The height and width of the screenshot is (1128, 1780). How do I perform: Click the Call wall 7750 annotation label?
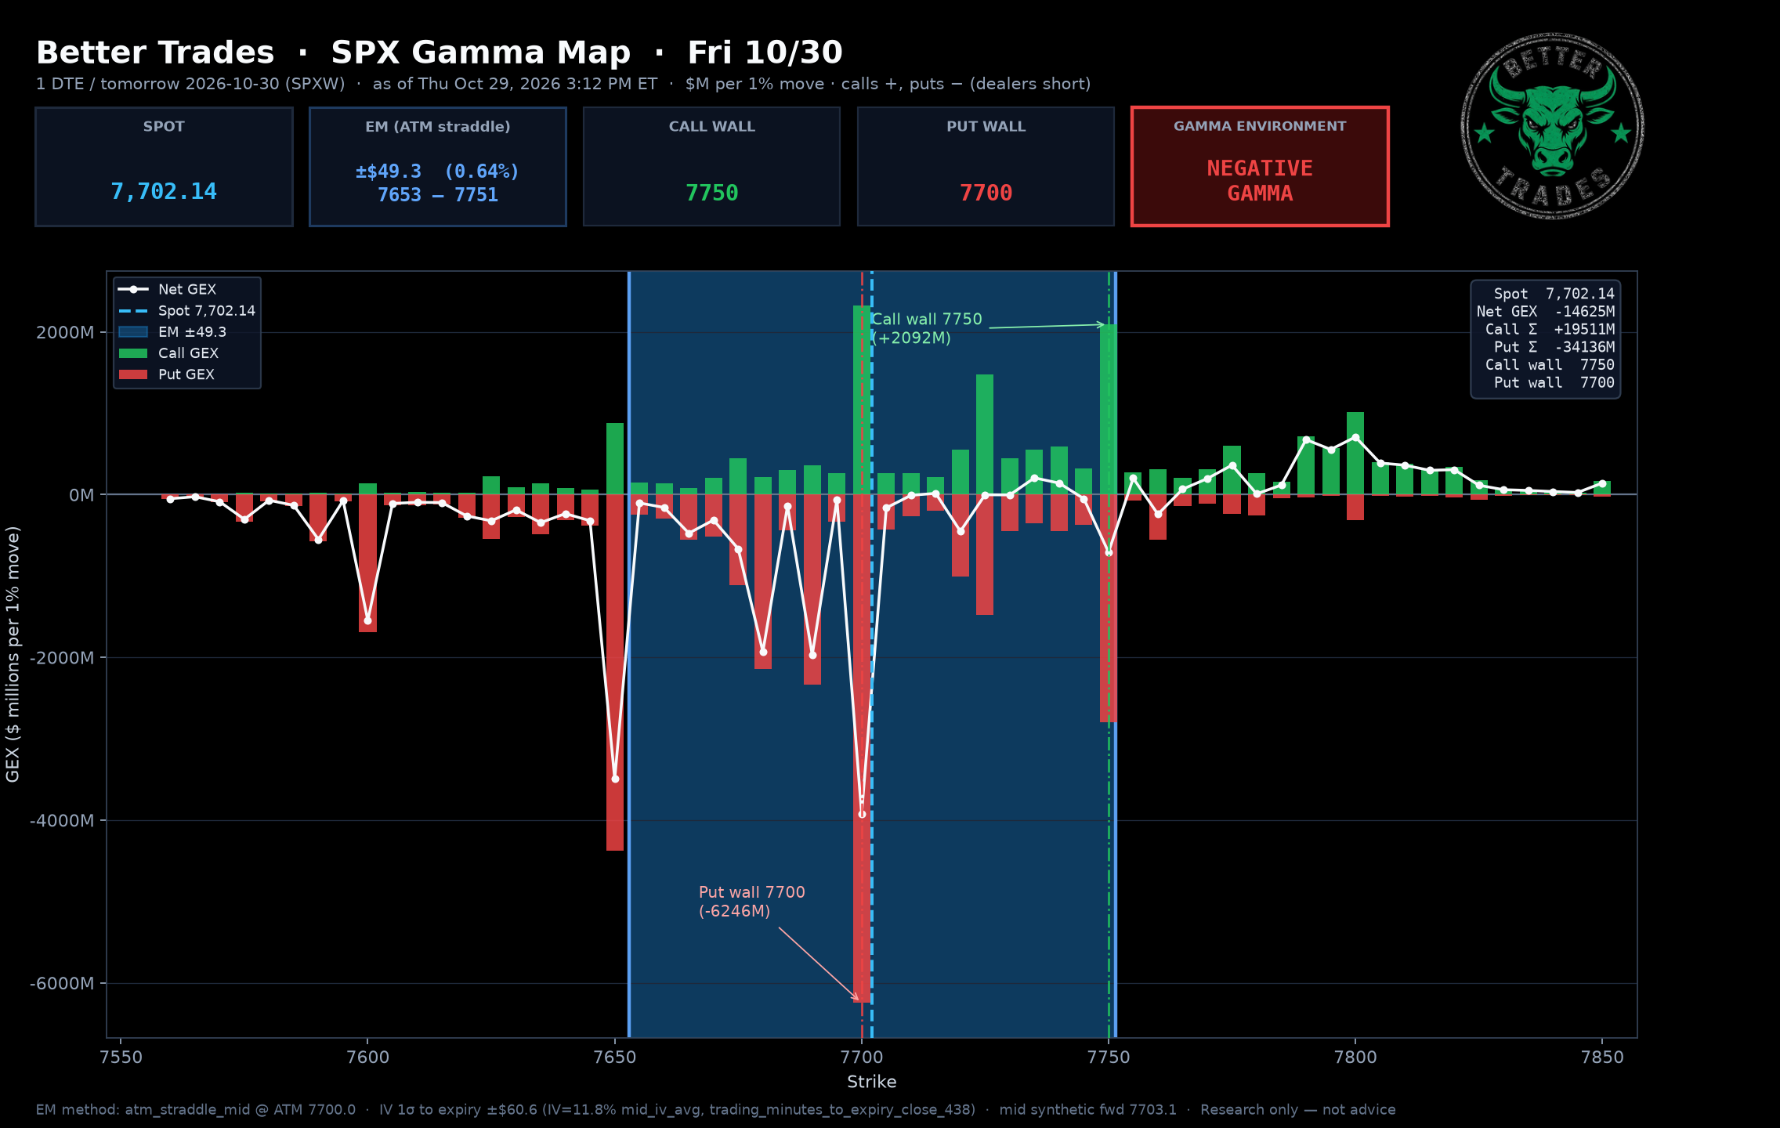coord(927,328)
